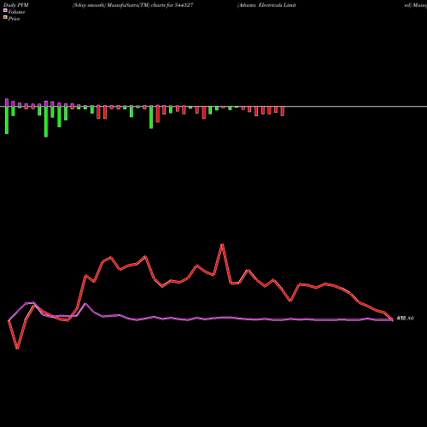The height and width of the screenshot is (427, 427).
Task: Click the lowest dip of the red price line
Action: 17,348
